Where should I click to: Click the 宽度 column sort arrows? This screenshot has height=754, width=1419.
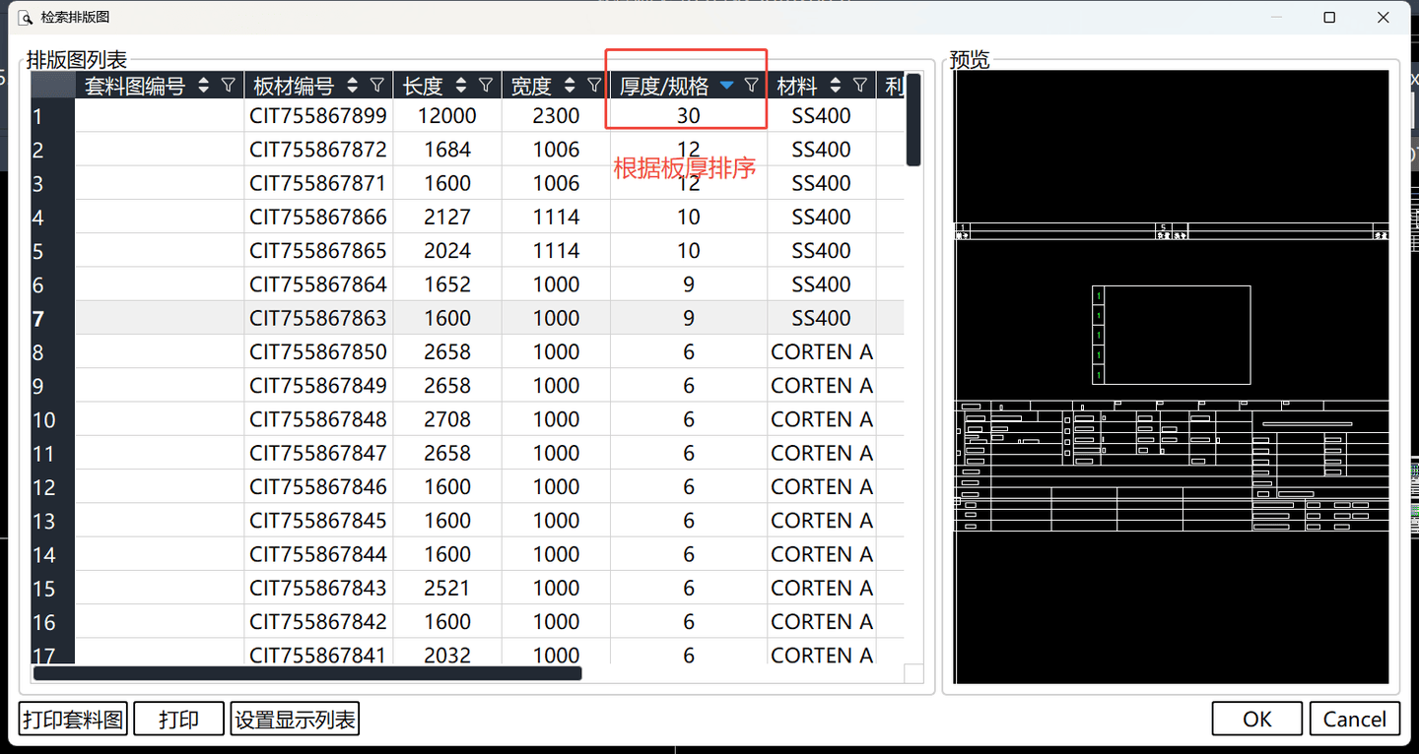tap(570, 86)
